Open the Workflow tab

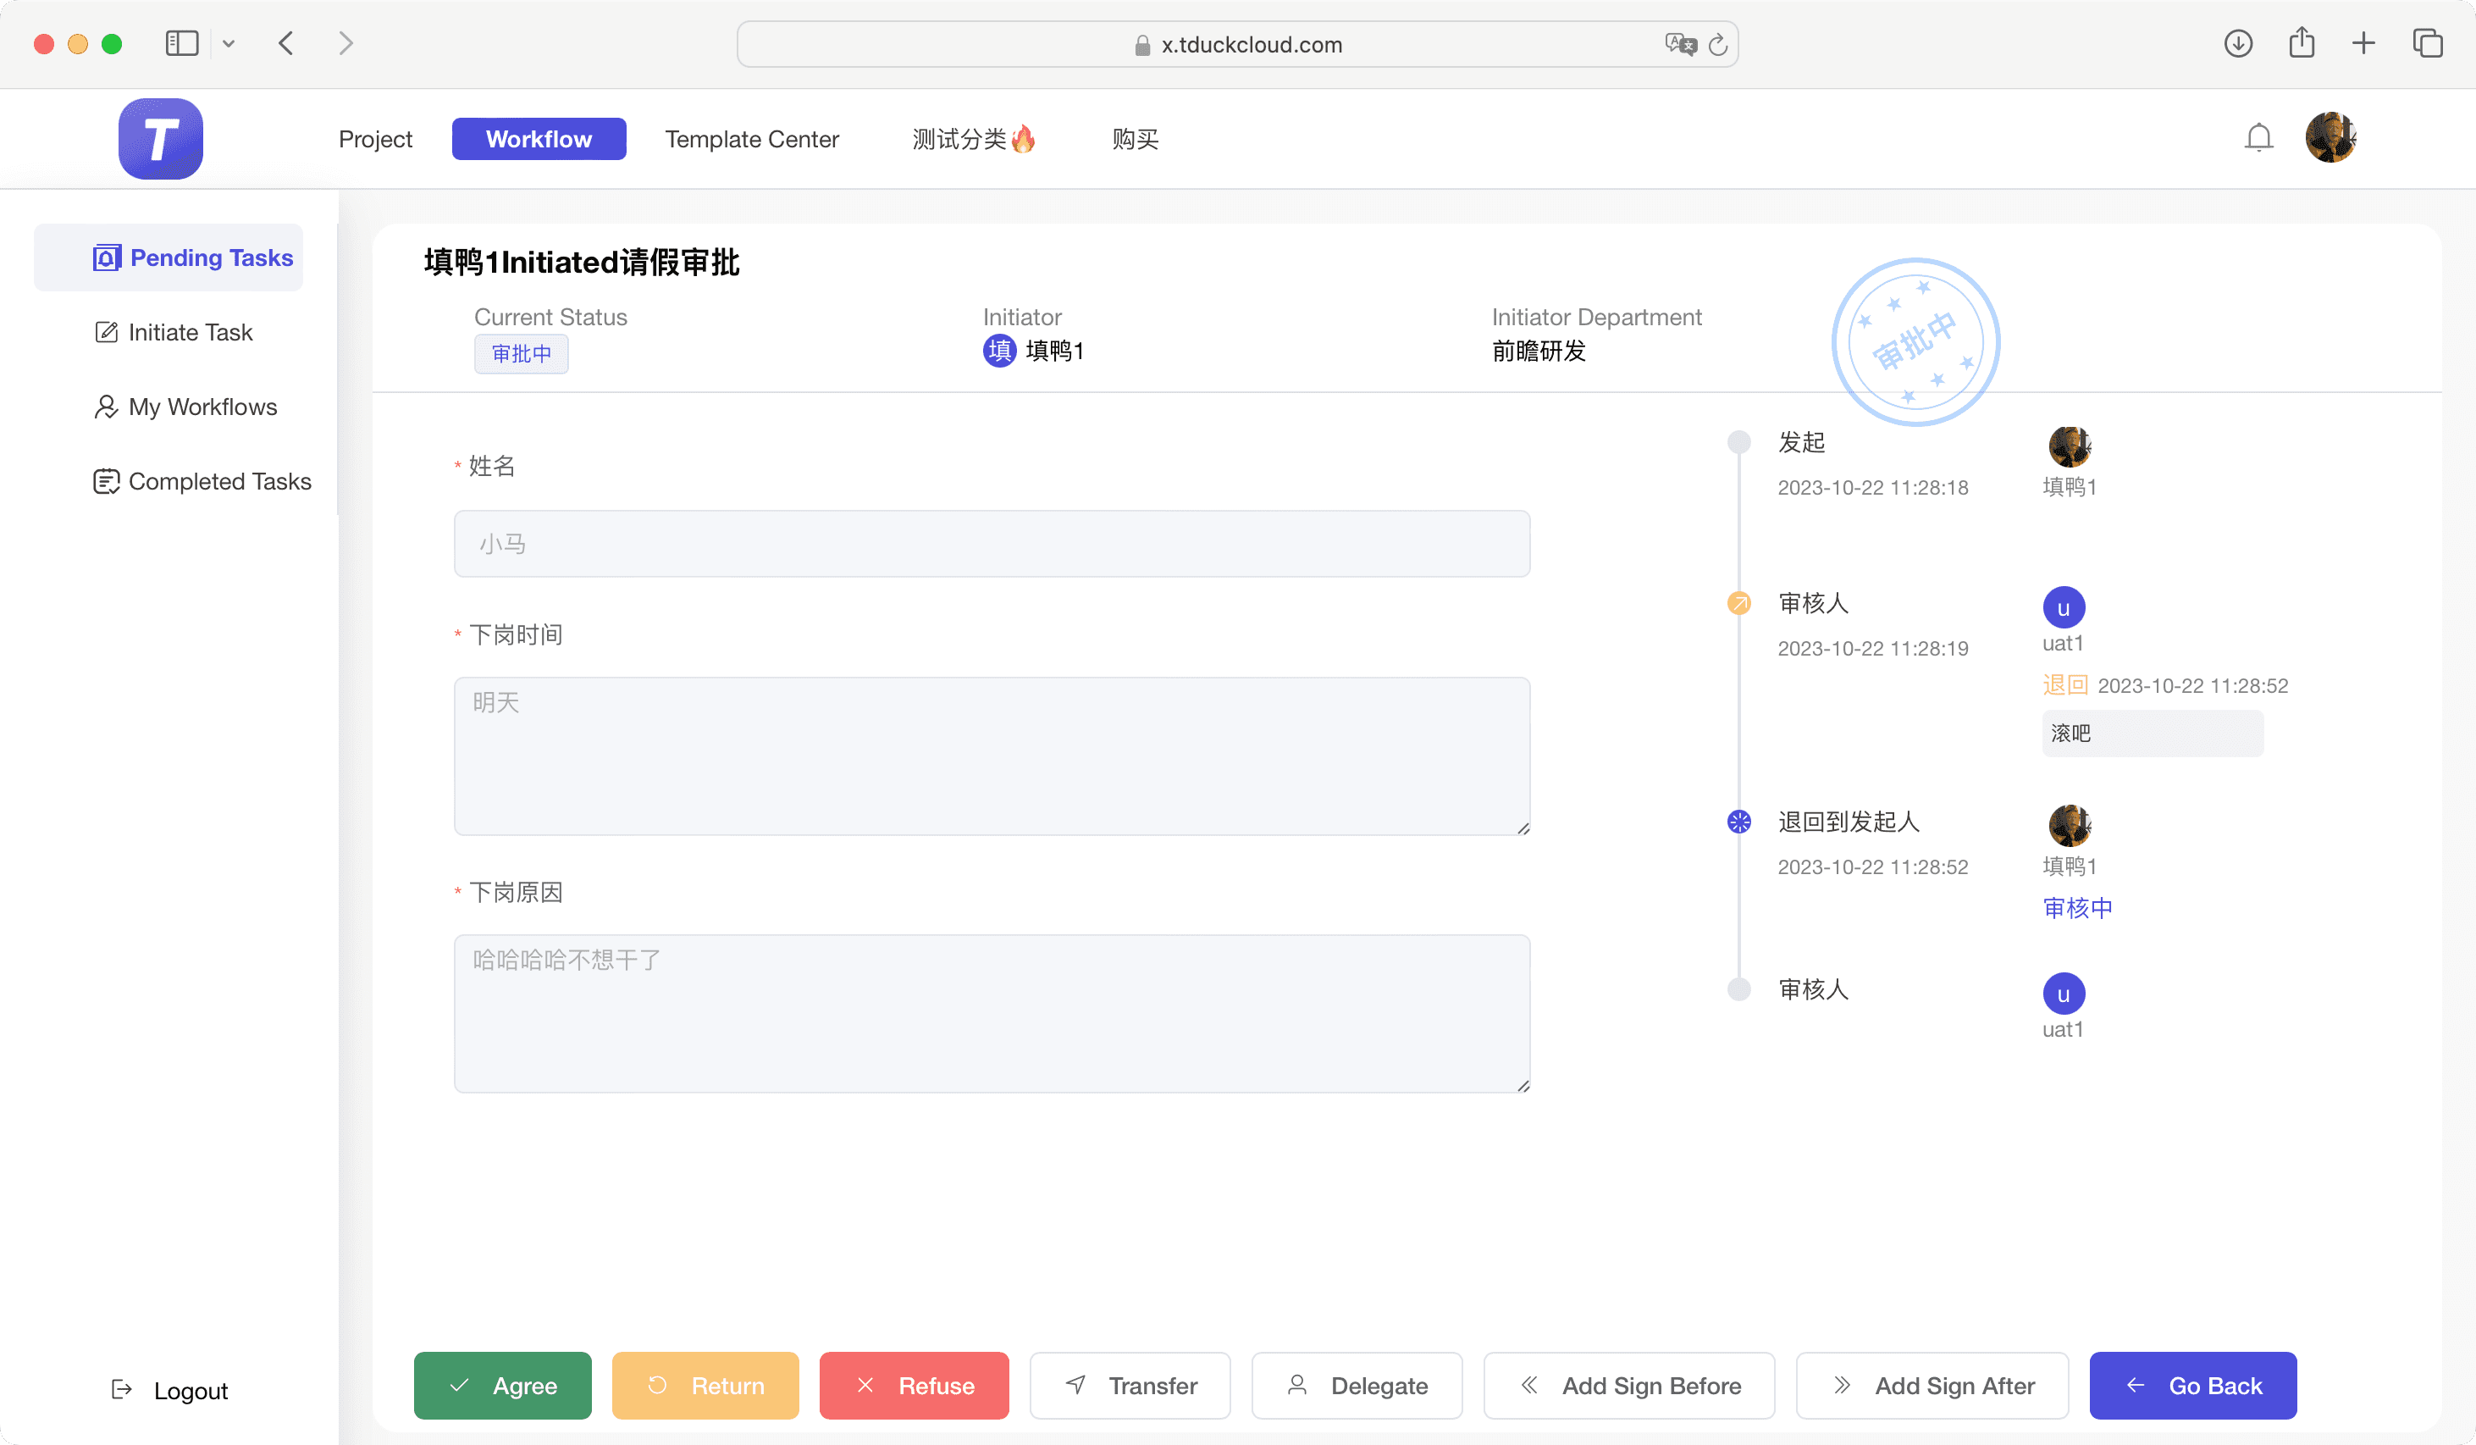539,139
